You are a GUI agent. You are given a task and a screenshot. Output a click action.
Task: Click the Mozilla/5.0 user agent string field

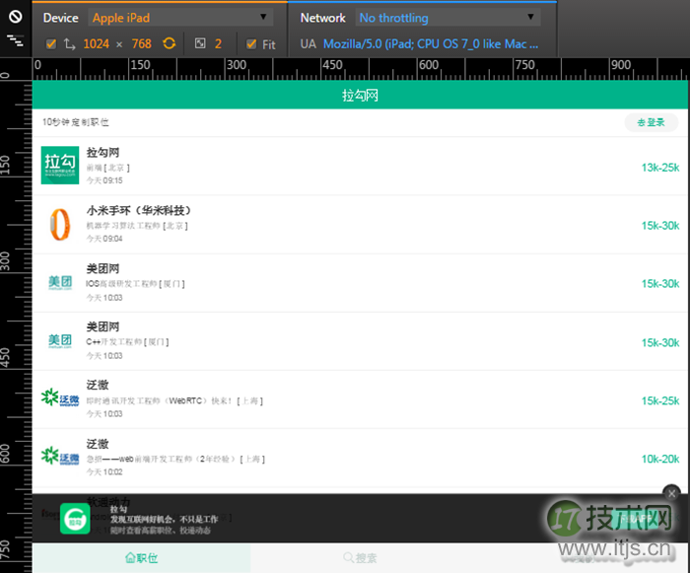click(x=431, y=44)
